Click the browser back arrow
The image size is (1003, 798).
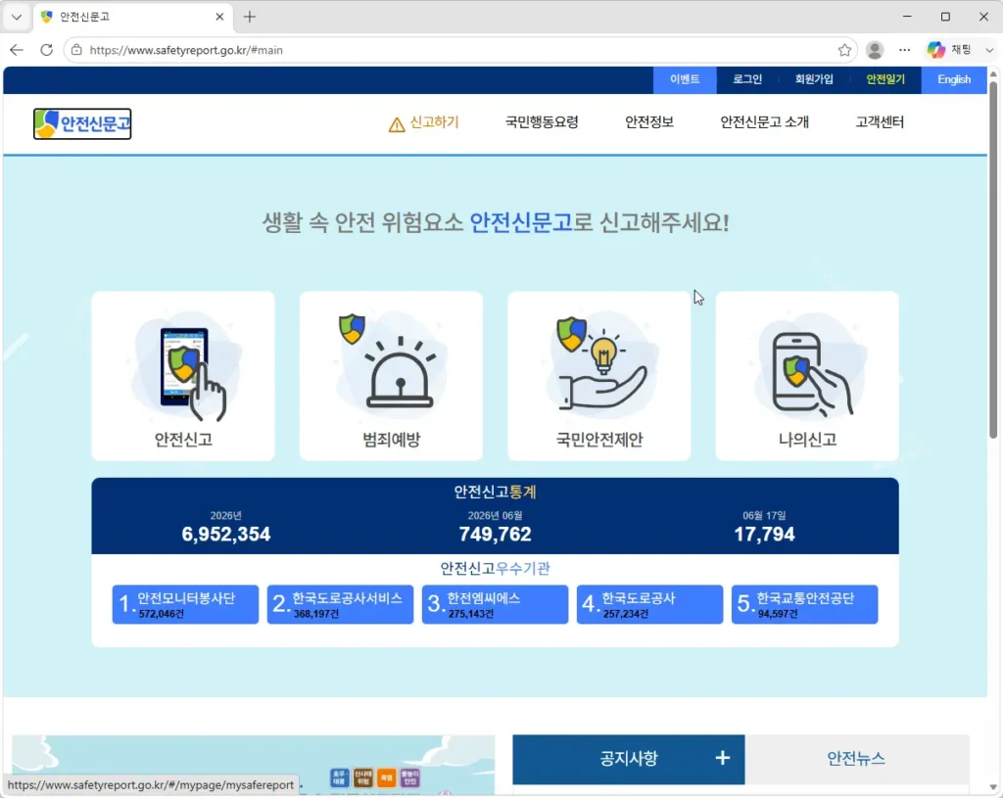[17, 50]
